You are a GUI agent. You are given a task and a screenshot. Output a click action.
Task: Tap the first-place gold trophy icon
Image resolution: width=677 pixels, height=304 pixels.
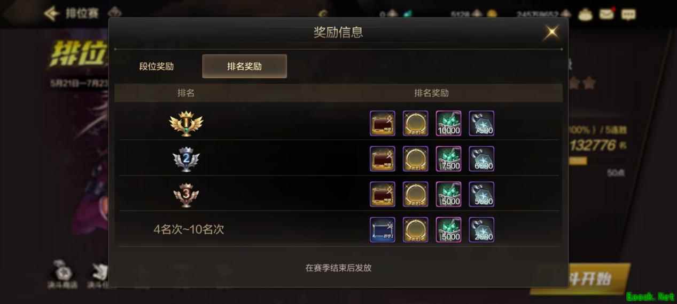click(186, 123)
